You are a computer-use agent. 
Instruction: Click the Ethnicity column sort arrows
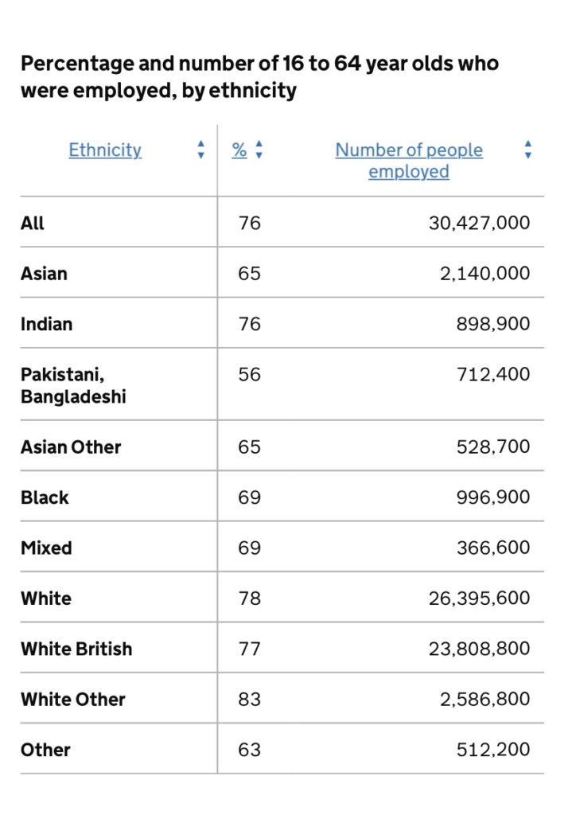pos(201,150)
